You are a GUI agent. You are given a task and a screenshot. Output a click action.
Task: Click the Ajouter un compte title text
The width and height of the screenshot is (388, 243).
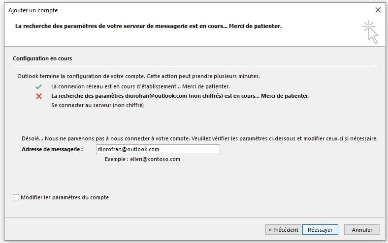(x=33, y=10)
